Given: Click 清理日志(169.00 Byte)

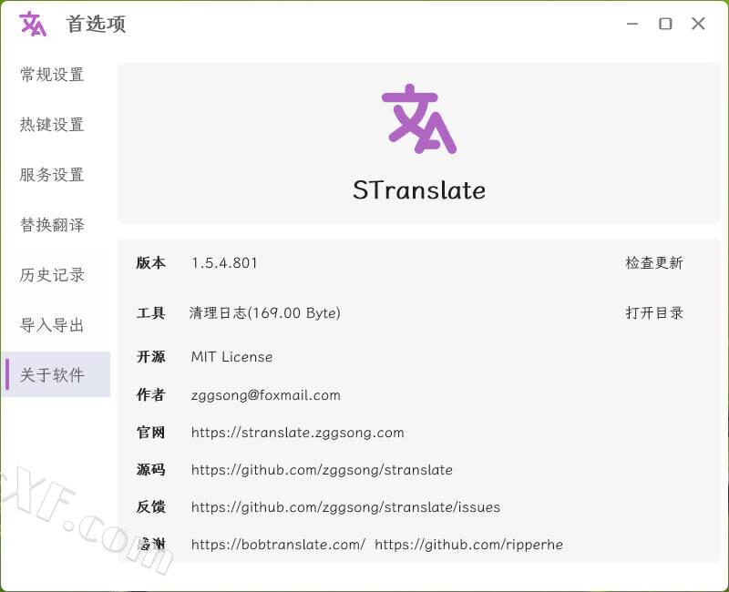Looking at the screenshot, I should (x=264, y=313).
